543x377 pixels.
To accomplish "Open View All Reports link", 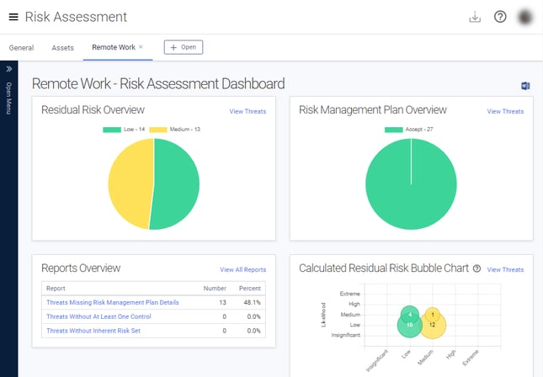I will 243,269.
